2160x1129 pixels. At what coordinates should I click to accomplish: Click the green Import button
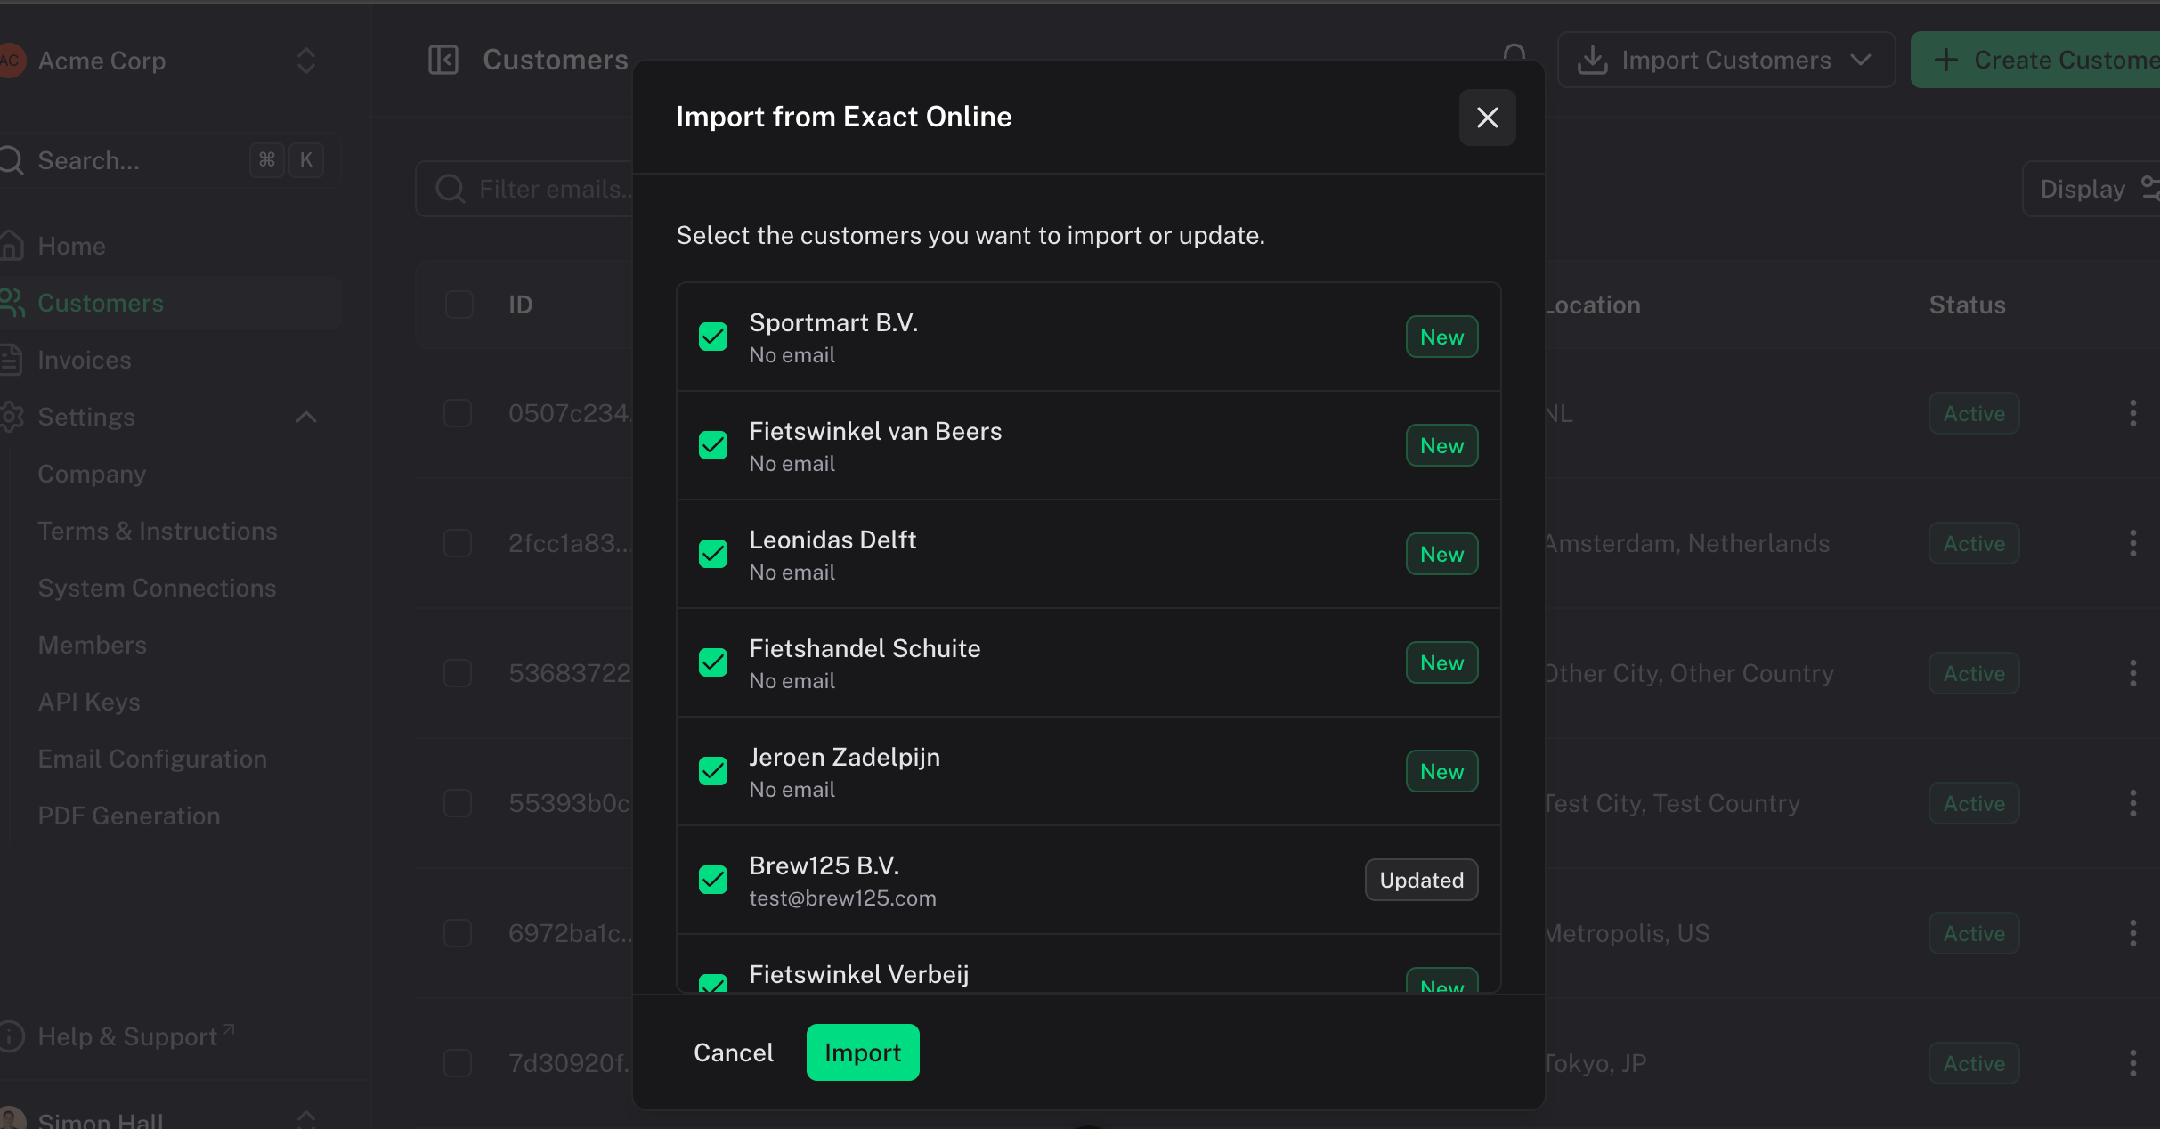point(863,1052)
